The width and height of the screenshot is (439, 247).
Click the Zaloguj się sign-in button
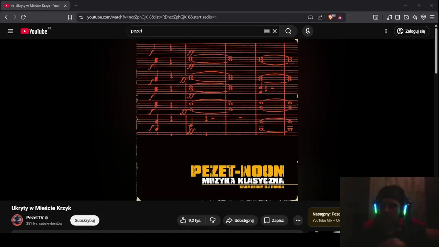411,31
